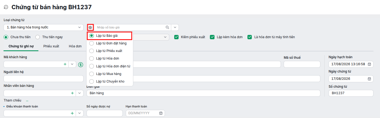Open calendar icon for Ngày chứng từ
Image resolution: width=380 pixels, height=118 pixels.
369,79
